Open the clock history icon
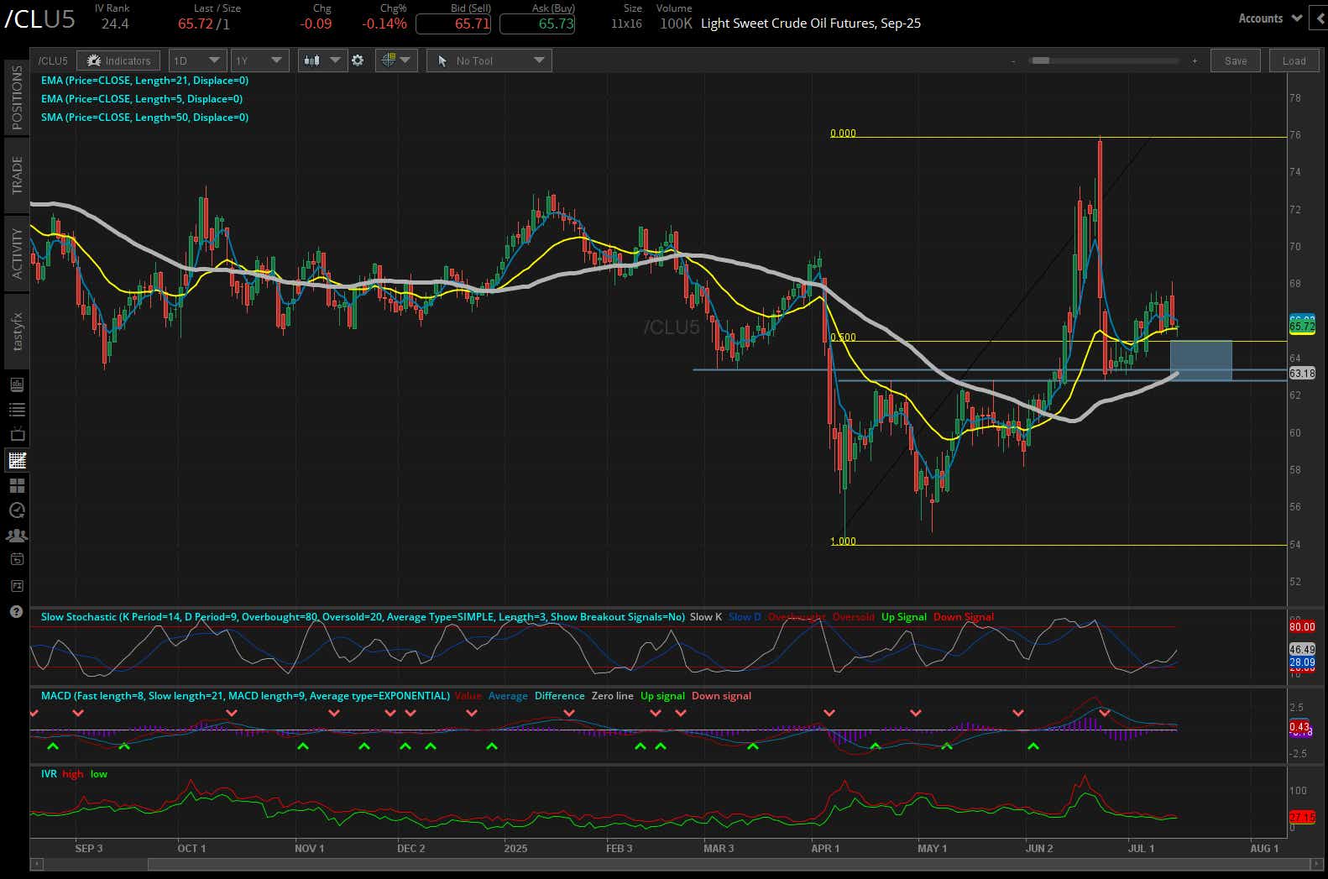Viewport: 1328px width, 879px height. [x=17, y=510]
